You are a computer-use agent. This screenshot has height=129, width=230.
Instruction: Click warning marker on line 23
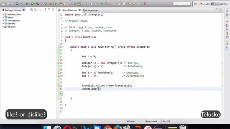[58, 86]
